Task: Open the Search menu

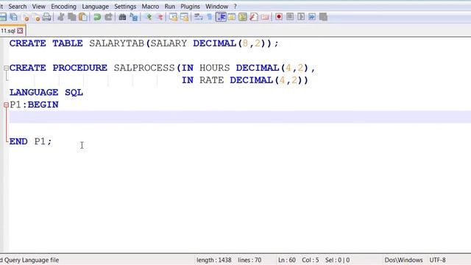Action: click(x=18, y=7)
